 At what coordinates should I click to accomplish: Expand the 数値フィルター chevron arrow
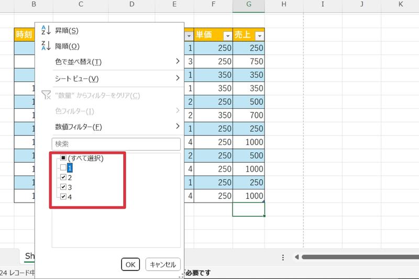[x=178, y=126]
